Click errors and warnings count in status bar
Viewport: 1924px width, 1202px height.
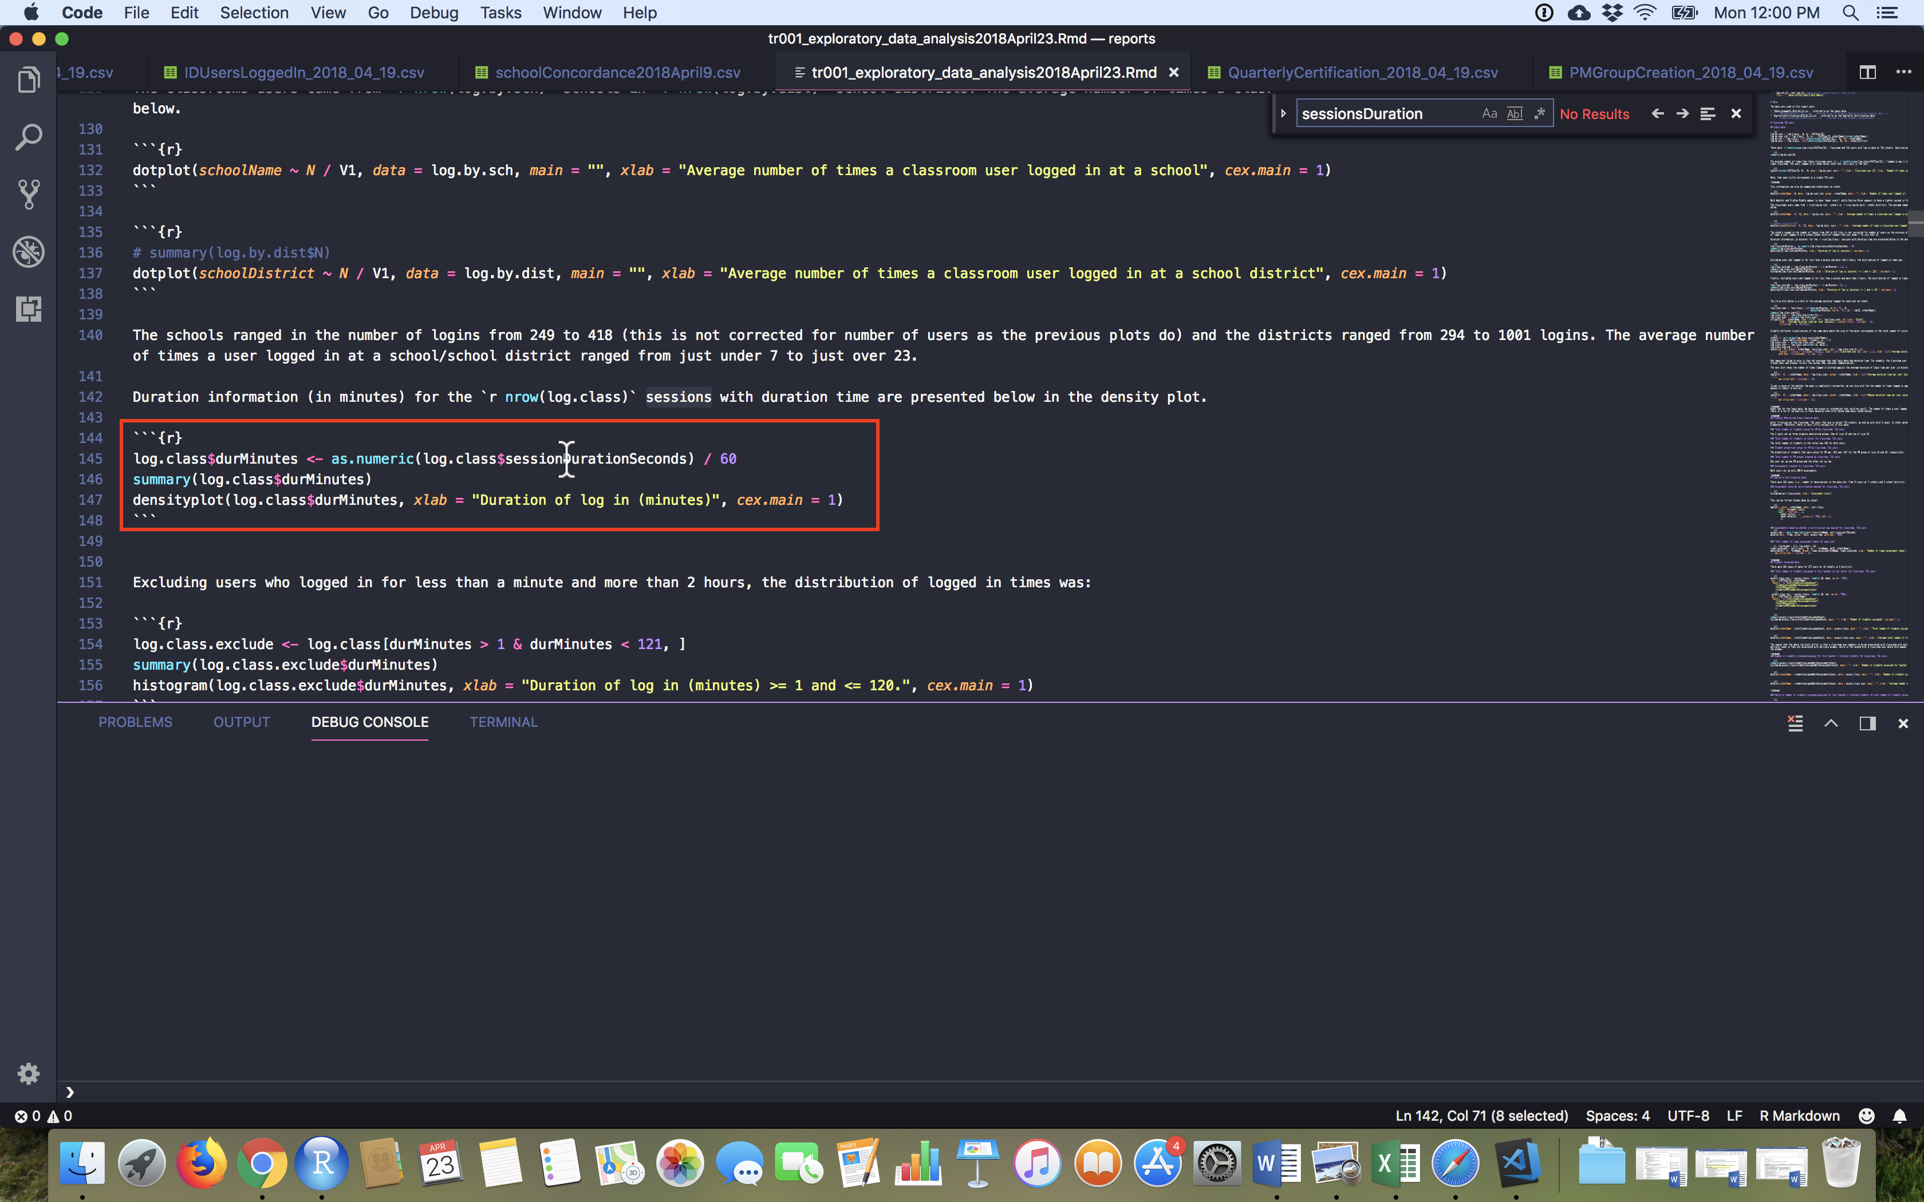tap(44, 1116)
